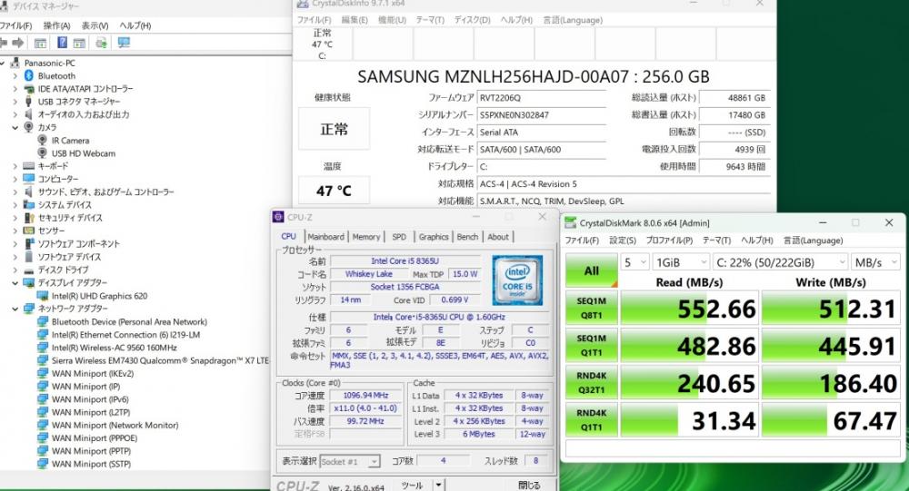909x491 pixels.
Task: Click the help icon in Device Manager toolbar
Action: [x=62, y=43]
